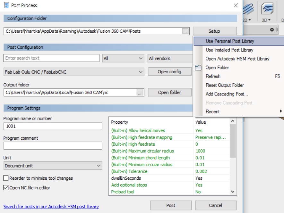The width and height of the screenshot is (284, 213).
Task: Click the property list scroll up arrow
Action: 233,121
